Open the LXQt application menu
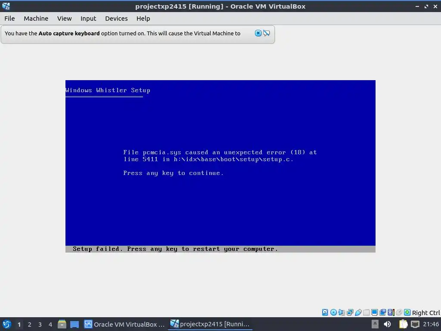 pos(7,324)
